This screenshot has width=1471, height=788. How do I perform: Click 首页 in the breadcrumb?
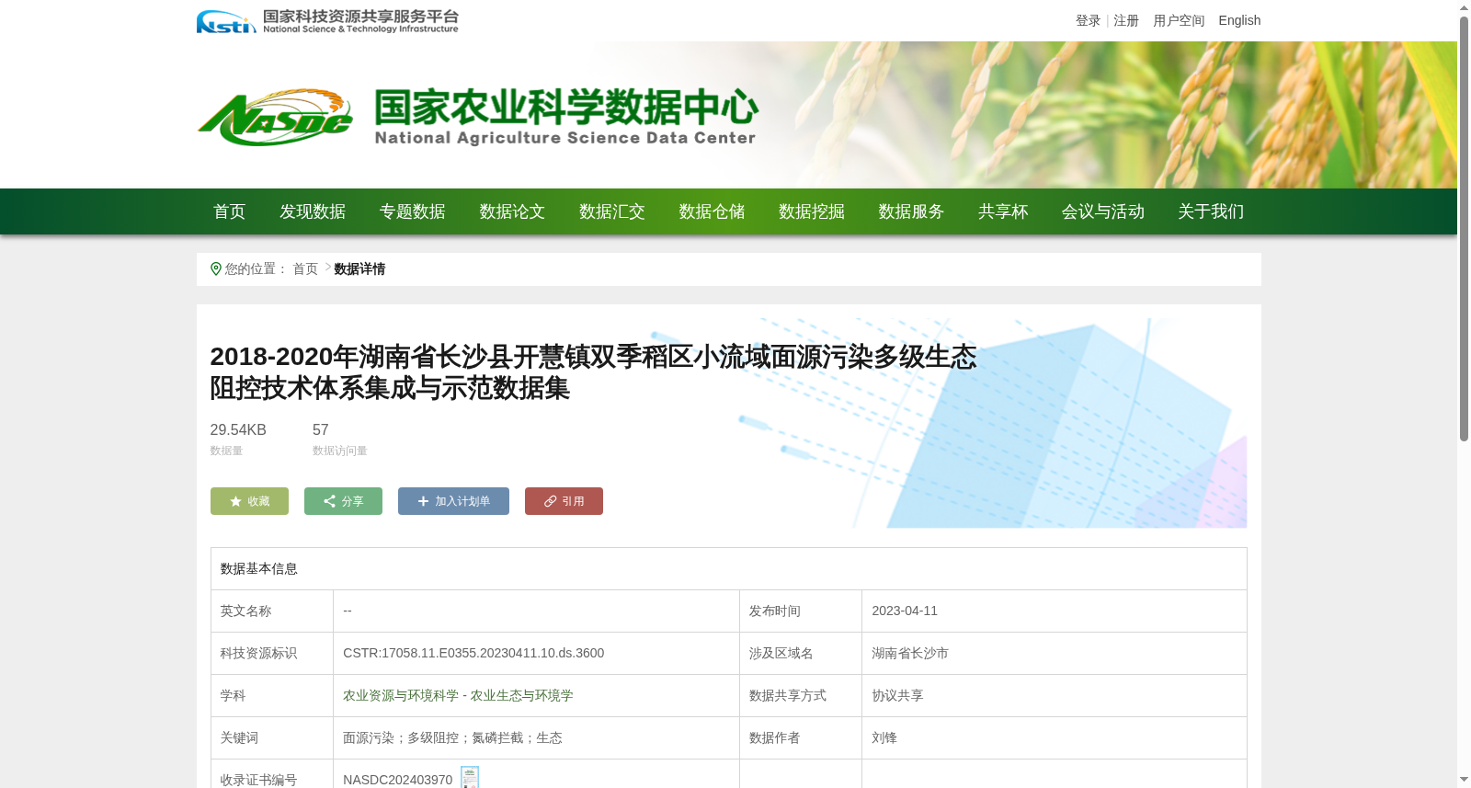coord(305,268)
